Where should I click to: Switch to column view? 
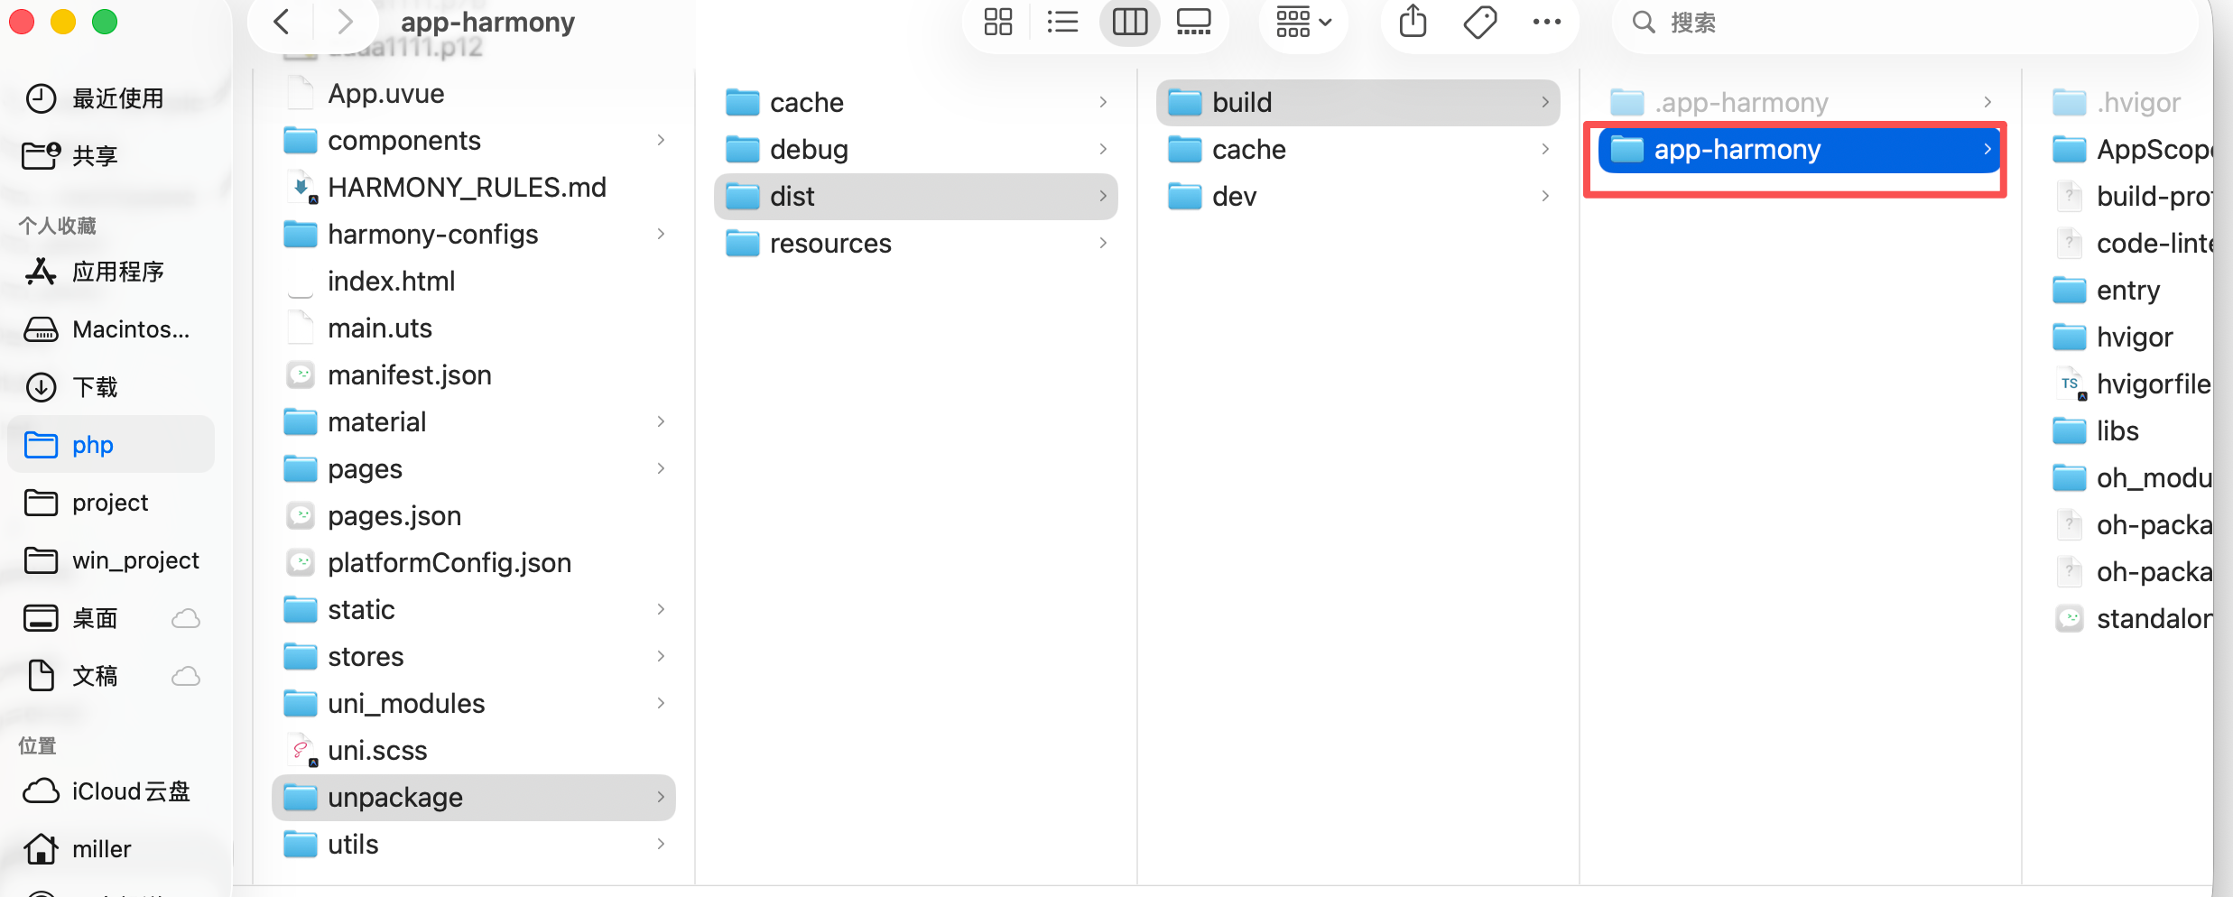click(x=1129, y=22)
